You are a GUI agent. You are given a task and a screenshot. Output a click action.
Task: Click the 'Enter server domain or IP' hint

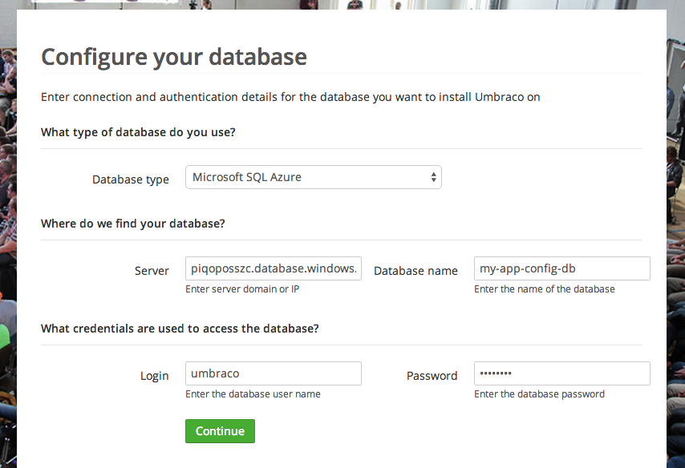[x=242, y=289]
